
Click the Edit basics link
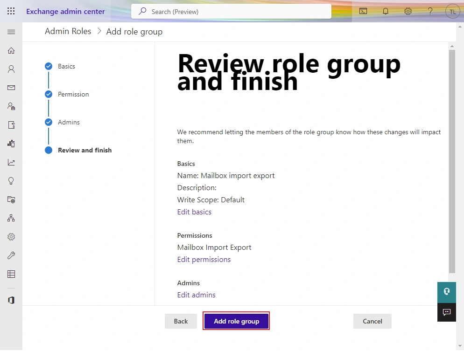tap(194, 212)
